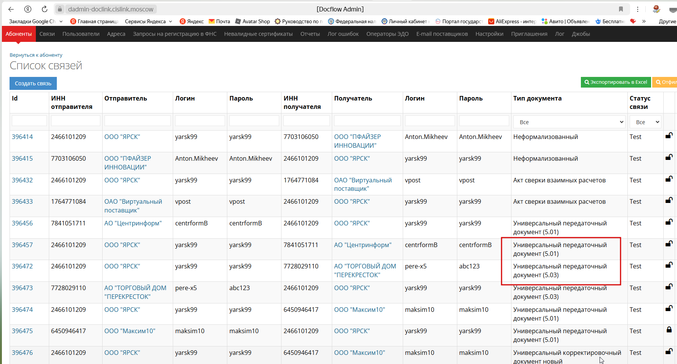Screen dimensions: 677x364
Task: Click the Получатель filter input field
Action: click(367, 121)
